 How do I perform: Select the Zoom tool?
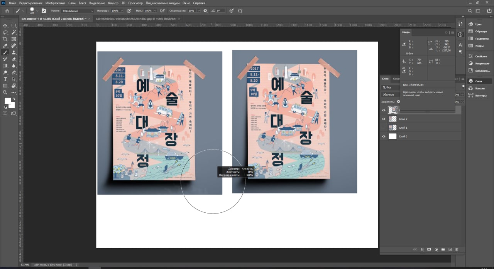[5, 92]
